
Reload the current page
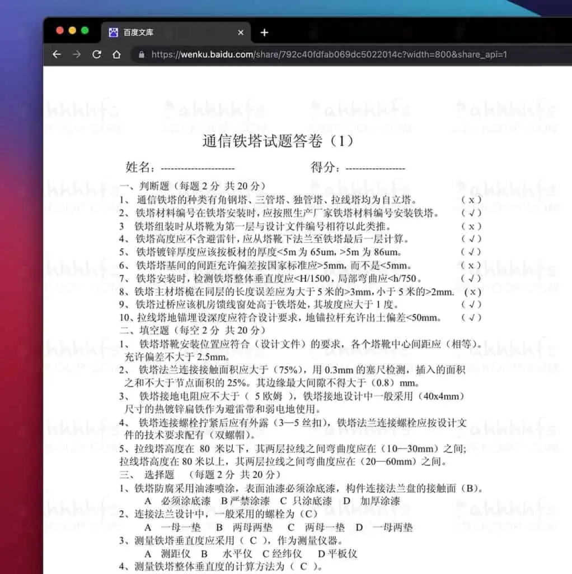pos(96,54)
